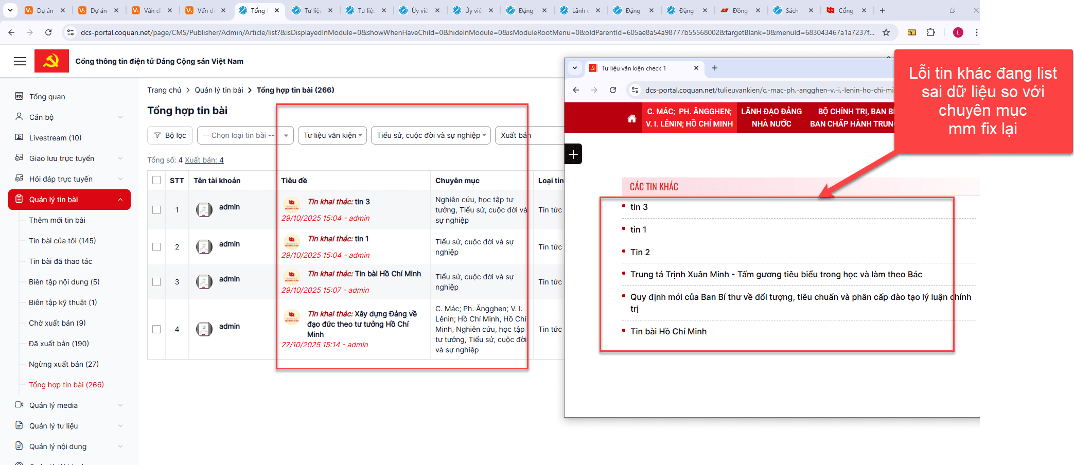Tick the select-all checkbox in table header
This screenshot has width=1074, height=465.
coord(156,180)
